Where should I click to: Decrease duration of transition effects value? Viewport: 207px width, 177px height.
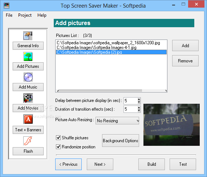pos(139,111)
